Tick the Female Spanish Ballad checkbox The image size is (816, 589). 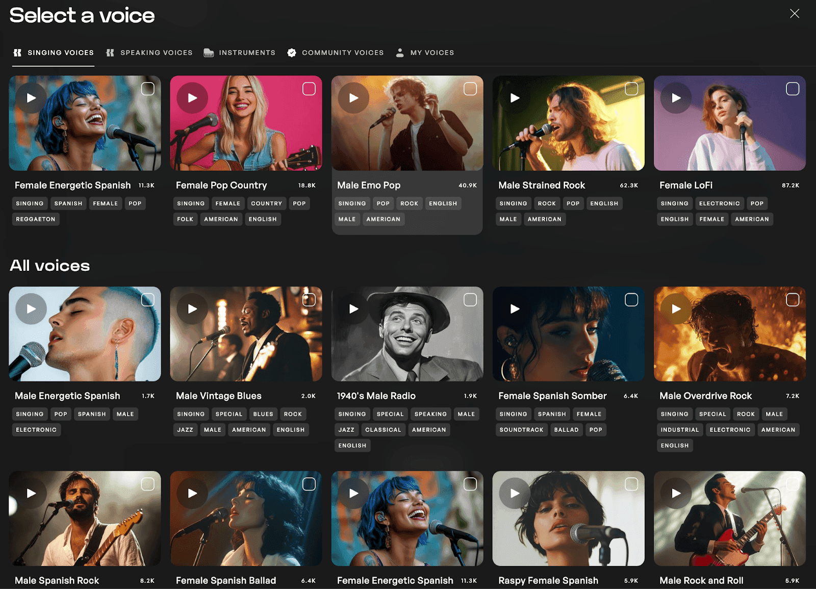pos(309,484)
